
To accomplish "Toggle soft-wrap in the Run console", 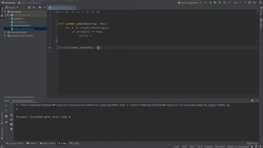I will coord(12,115).
